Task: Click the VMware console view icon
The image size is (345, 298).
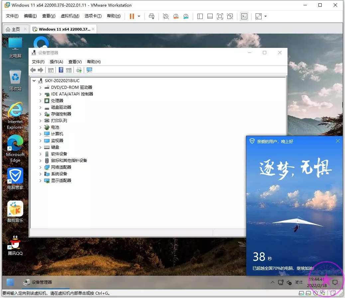Action: pyautogui.click(x=244, y=16)
